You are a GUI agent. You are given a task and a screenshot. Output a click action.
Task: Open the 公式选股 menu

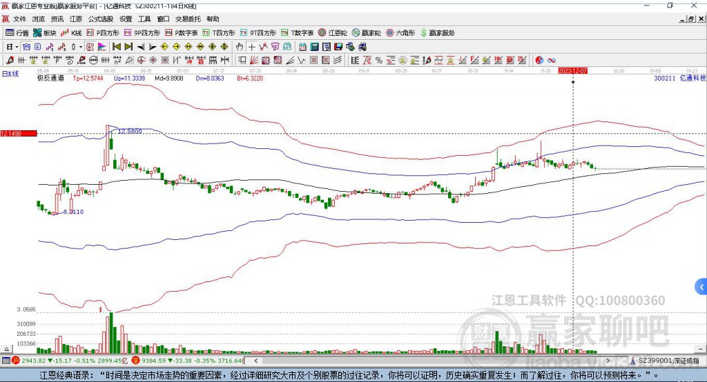(x=101, y=19)
